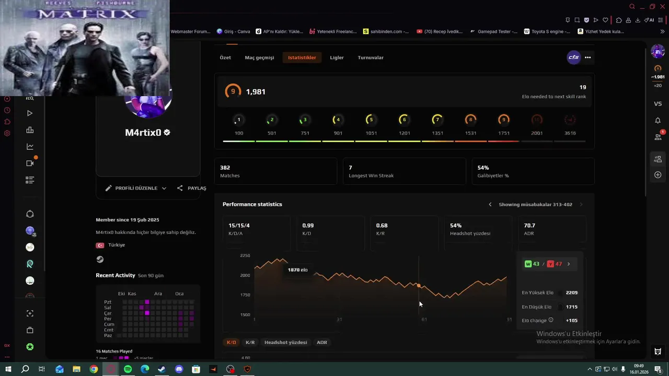Click the VS icon in right sidebar
Screen dimensions: 669x376
(x=658, y=104)
